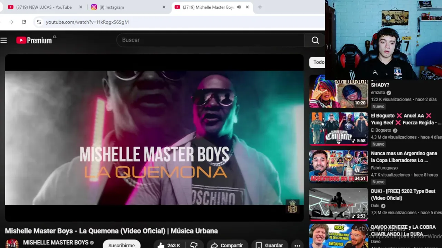This screenshot has width=442, height=248.
Task: Select the Todos filter chip
Action: 318,62
